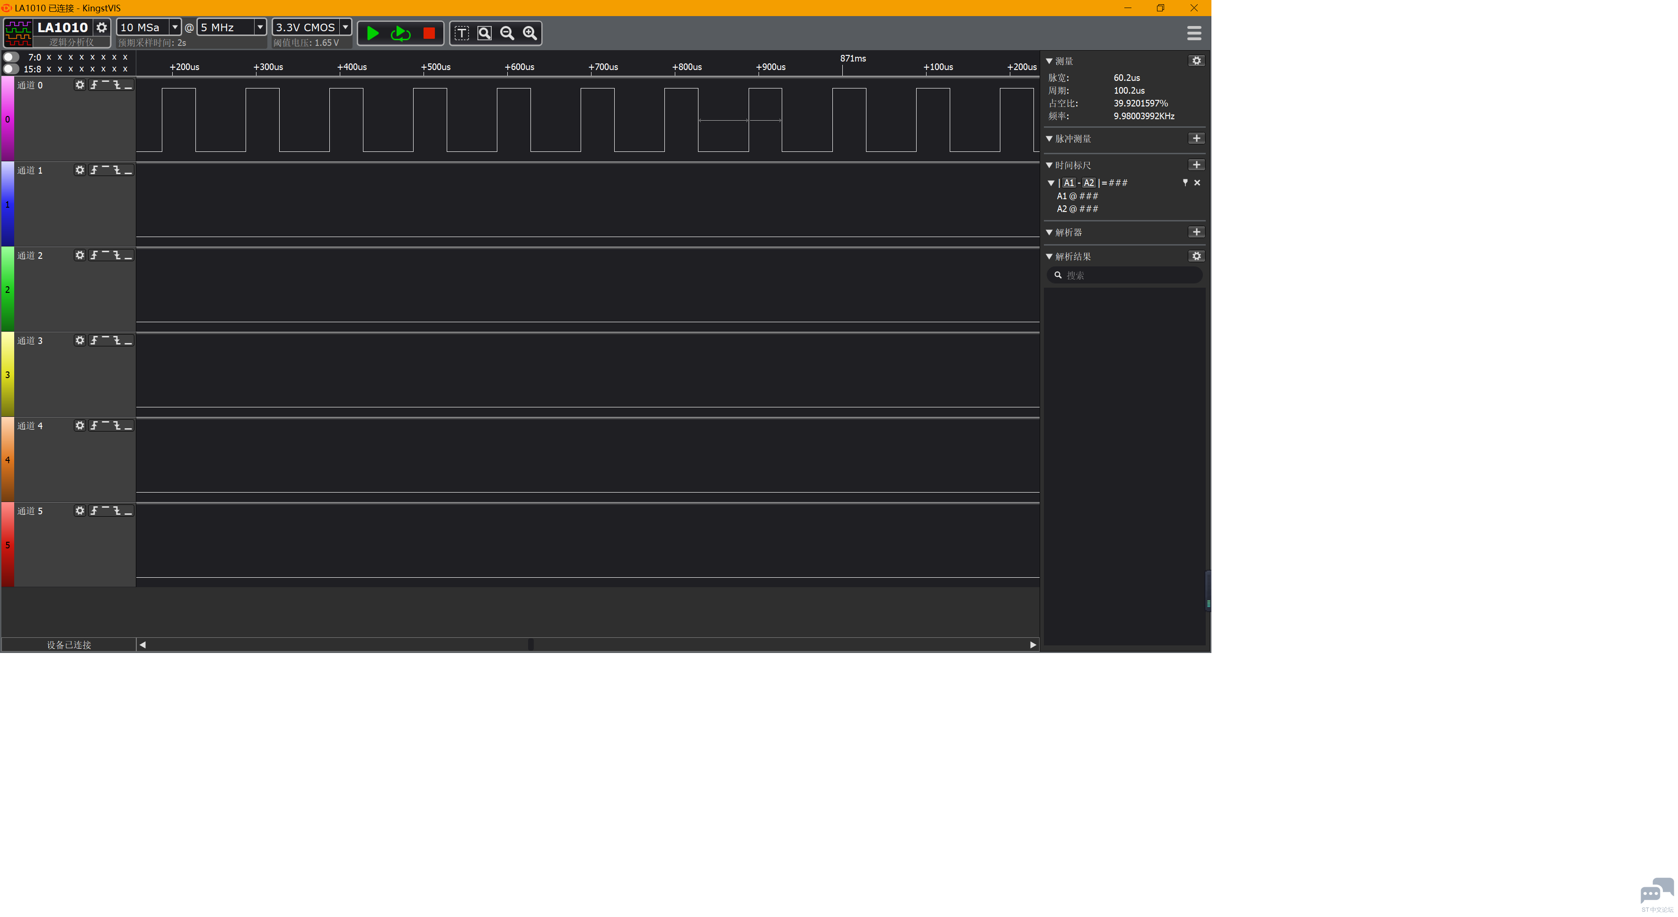Toggle the 7:0 channel group switch
Viewport: 1678px width, 917px height.
[10, 57]
